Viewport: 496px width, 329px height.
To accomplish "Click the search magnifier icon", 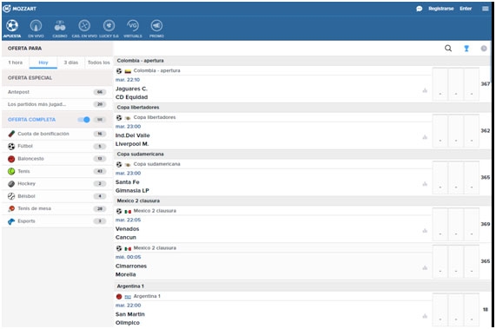I will click(448, 49).
